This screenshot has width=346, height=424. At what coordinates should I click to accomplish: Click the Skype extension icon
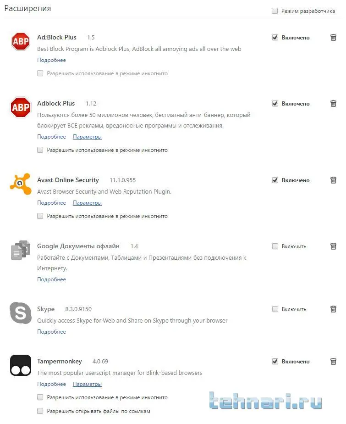pos(20,313)
